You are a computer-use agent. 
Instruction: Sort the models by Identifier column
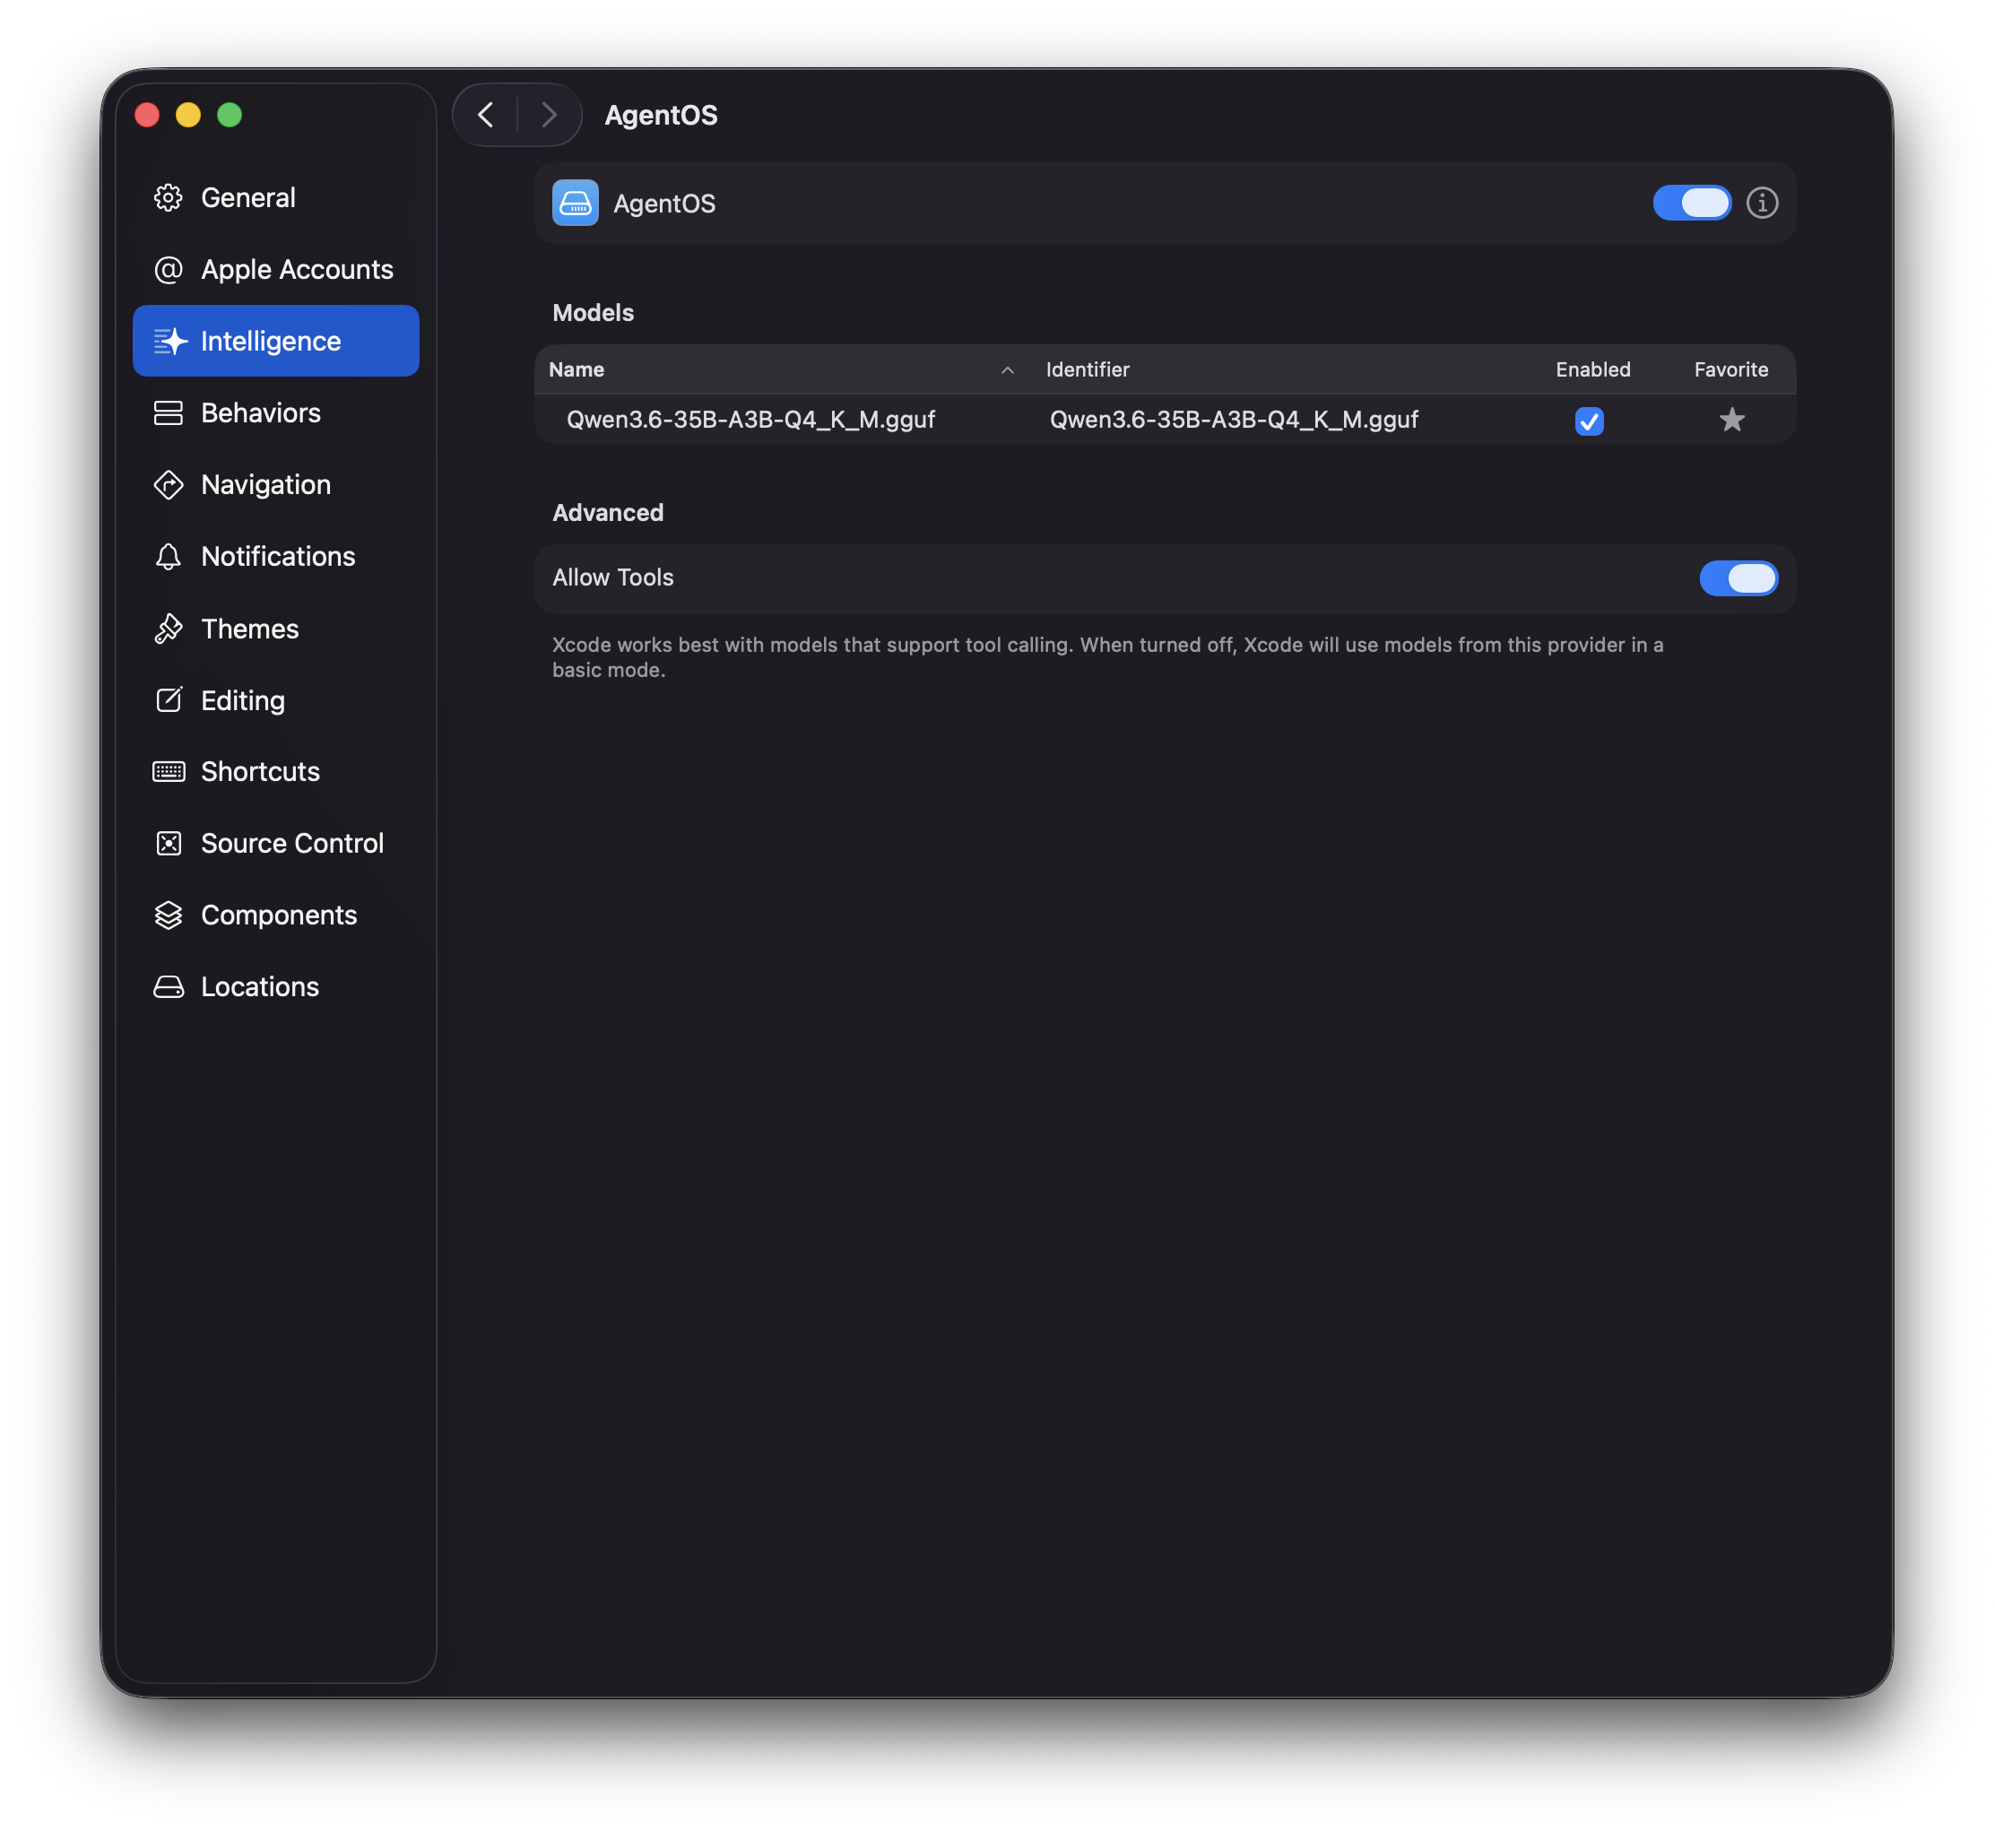click(1087, 369)
